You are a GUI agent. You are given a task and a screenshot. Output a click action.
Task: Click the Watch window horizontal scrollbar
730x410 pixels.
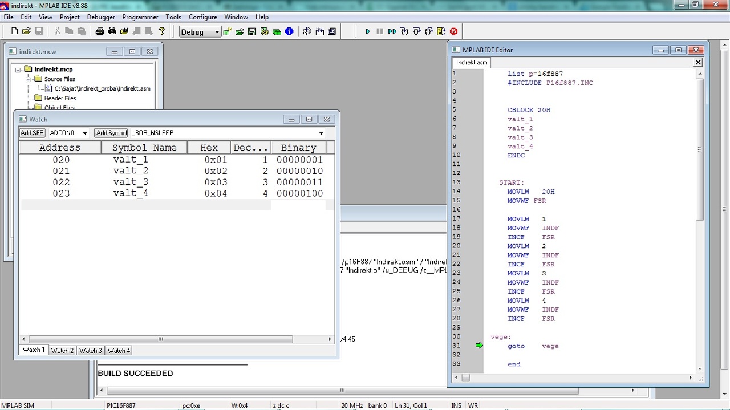[x=160, y=339]
